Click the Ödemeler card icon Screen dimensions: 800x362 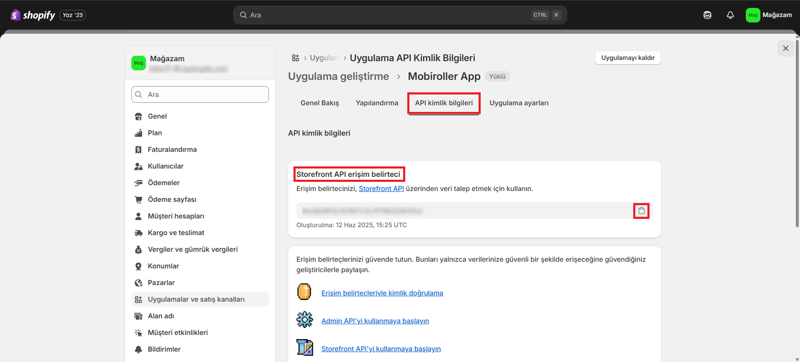(x=138, y=183)
